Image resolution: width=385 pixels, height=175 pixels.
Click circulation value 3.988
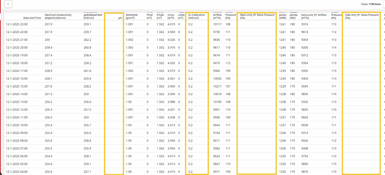(171, 102)
